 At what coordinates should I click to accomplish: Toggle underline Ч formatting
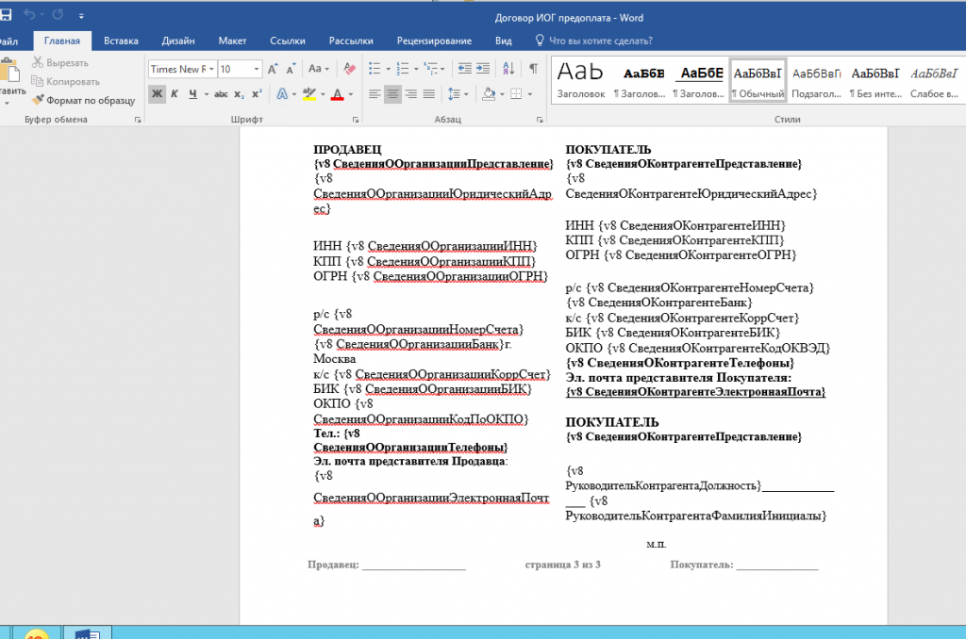[x=192, y=94]
